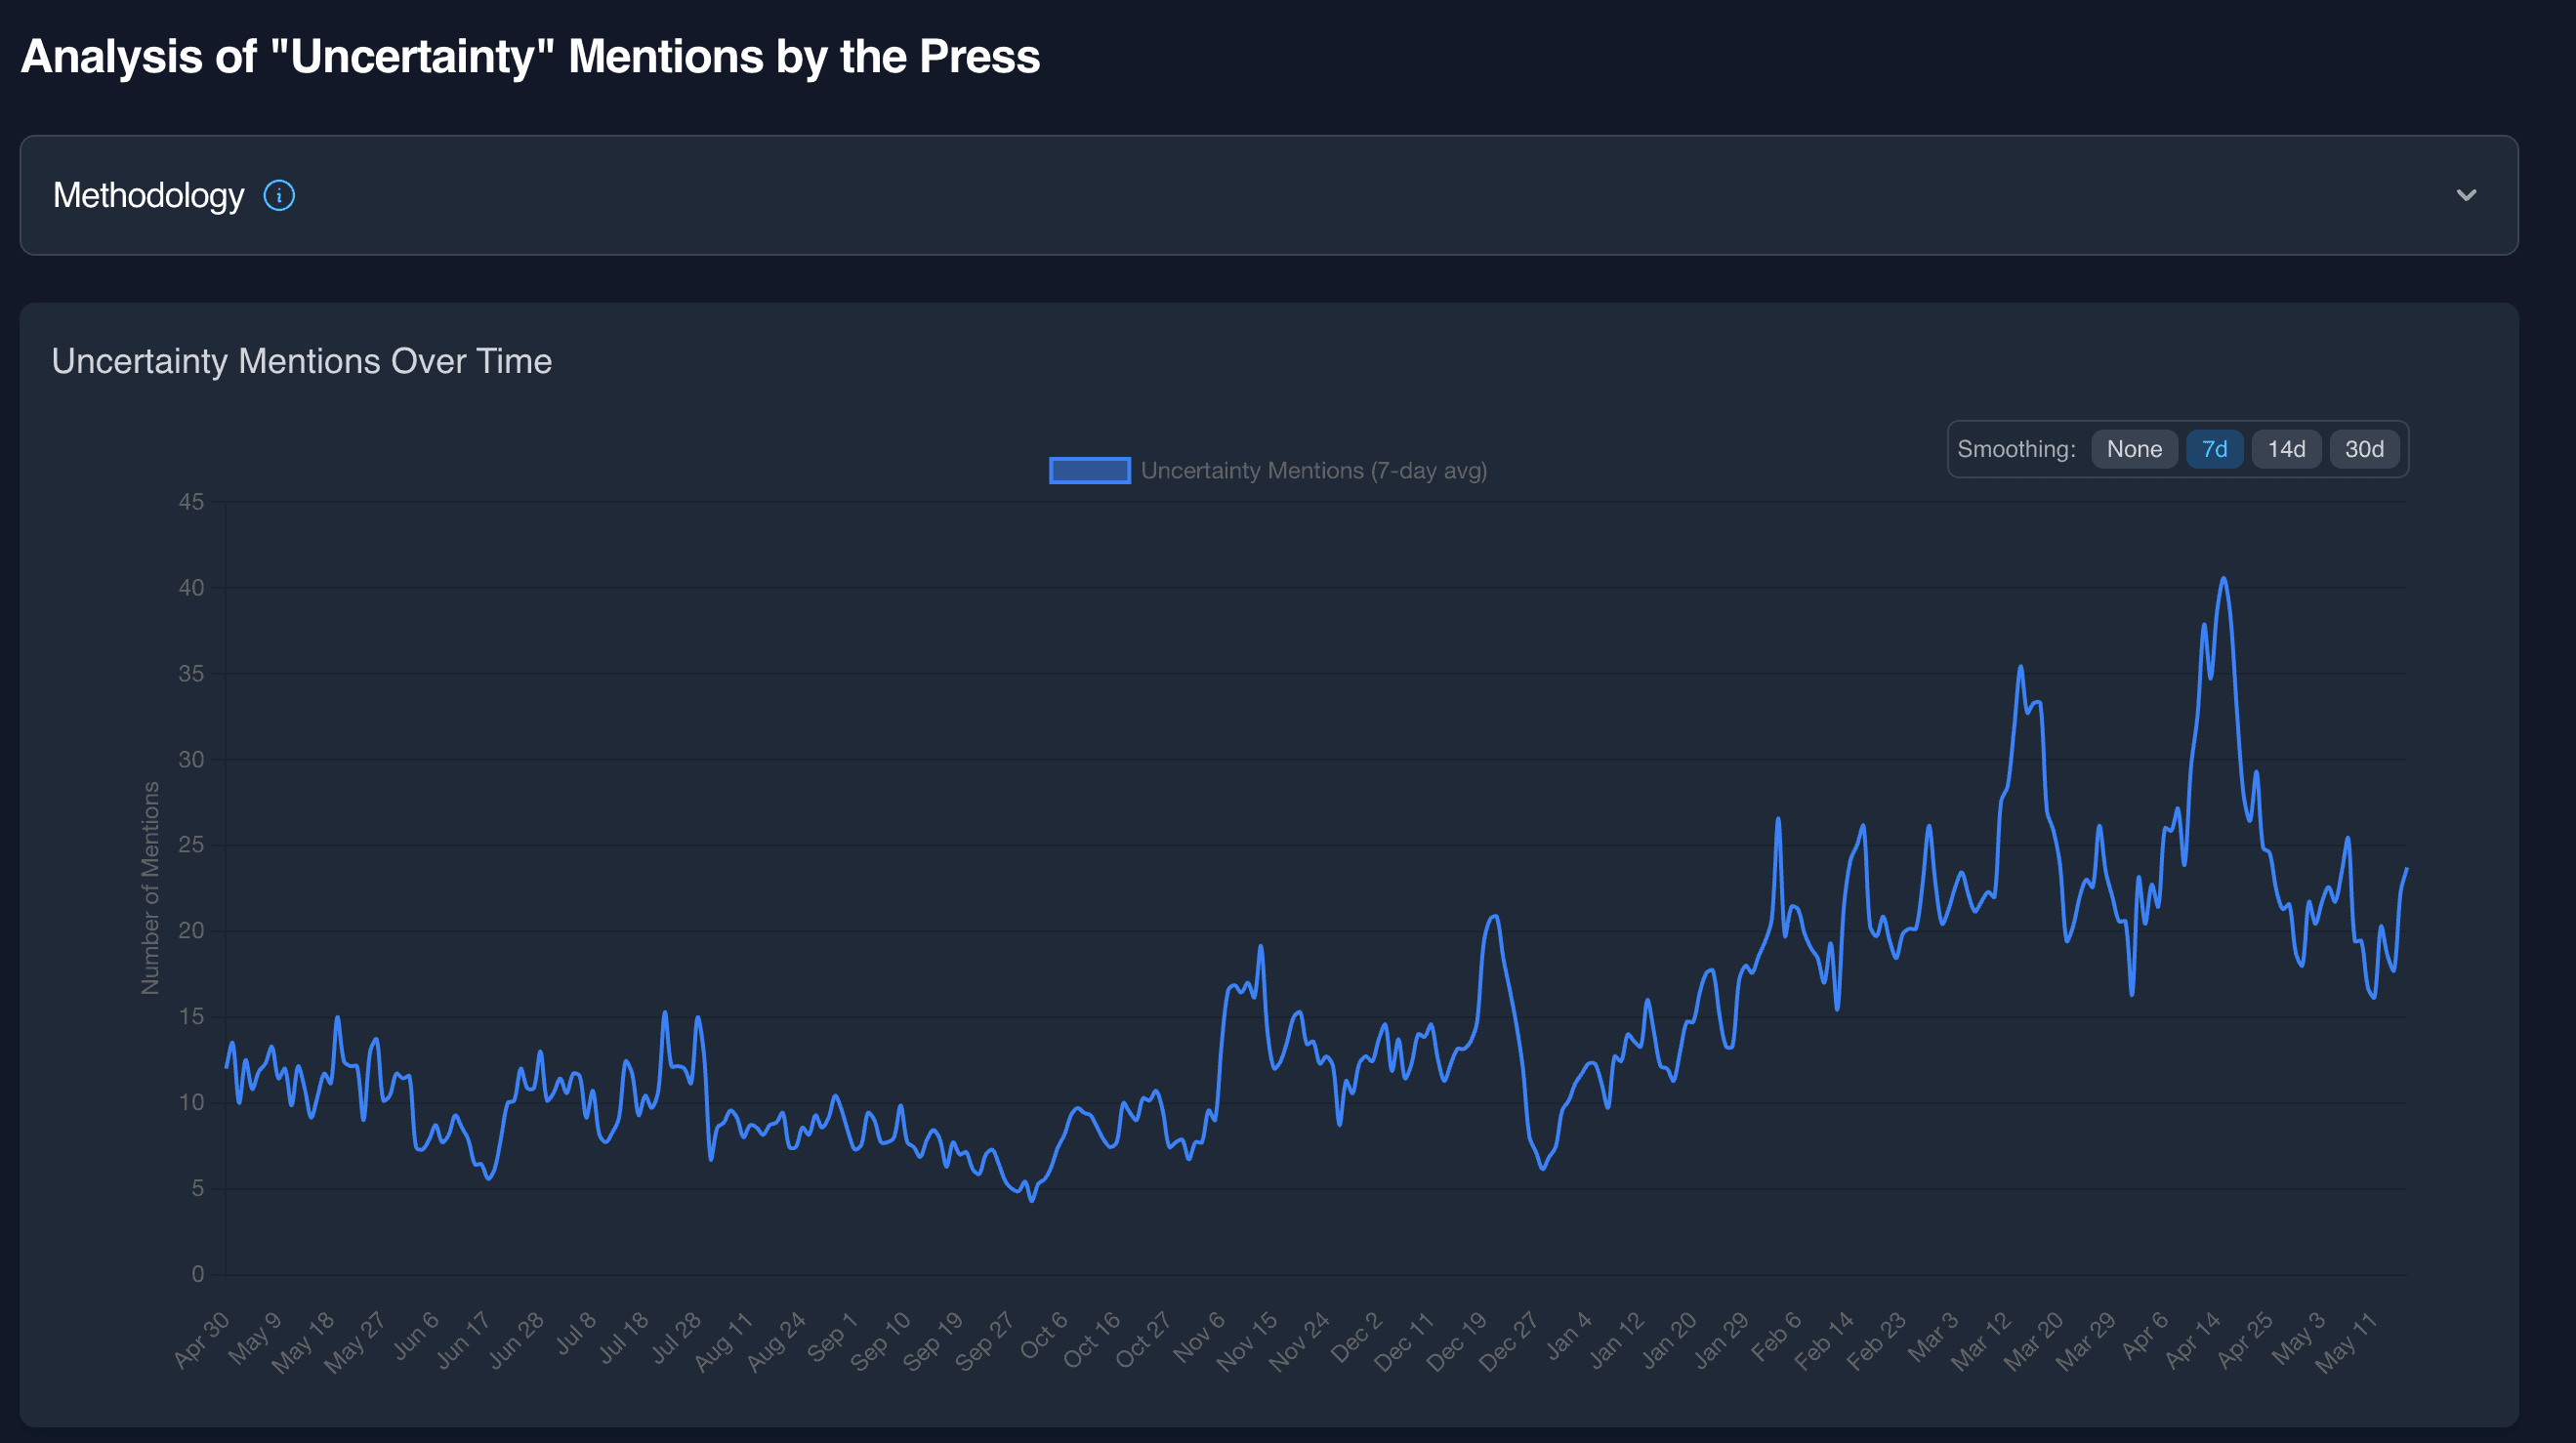This screenshot has width=2576, height=1443.
Task: Click the Methodology info icon
Action: (x=279, y=195)
